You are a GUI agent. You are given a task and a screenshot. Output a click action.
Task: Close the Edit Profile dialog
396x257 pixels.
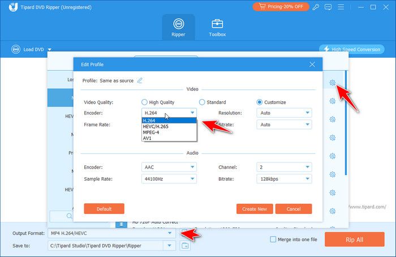(x=312, y=65)
